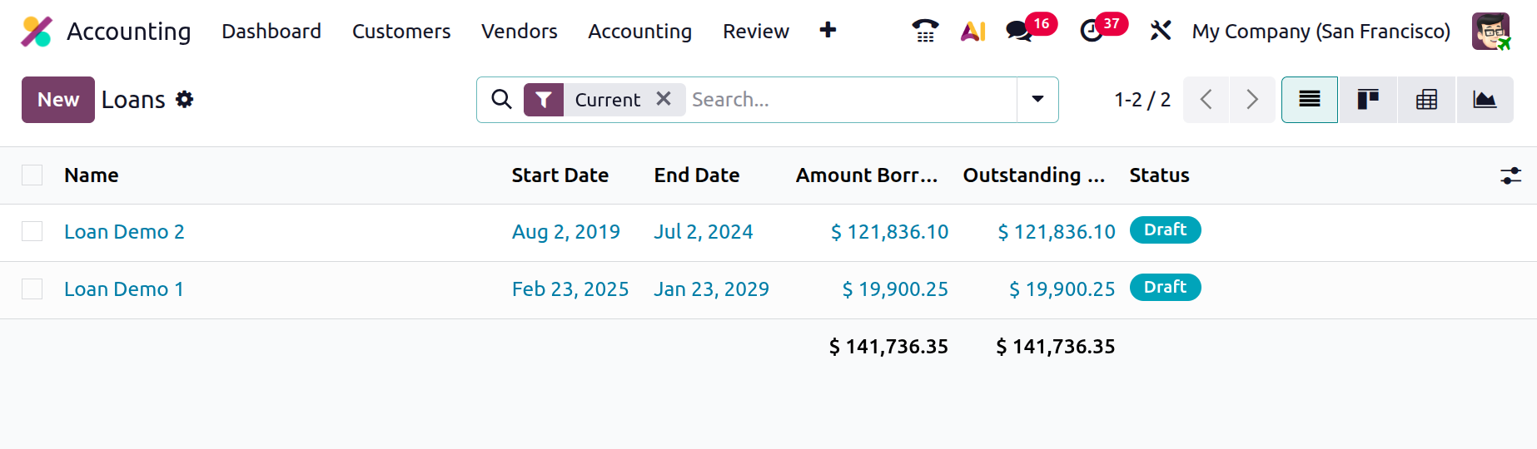Click the New loan button
1537x449 pixels.
tap(58, 100)
